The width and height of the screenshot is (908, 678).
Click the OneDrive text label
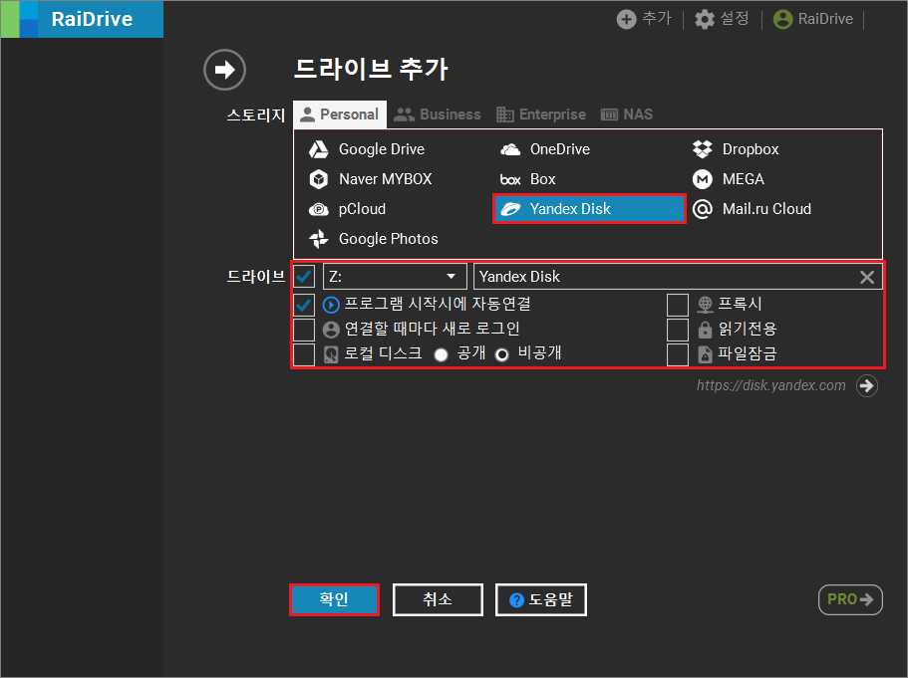(x=560, y=149)
